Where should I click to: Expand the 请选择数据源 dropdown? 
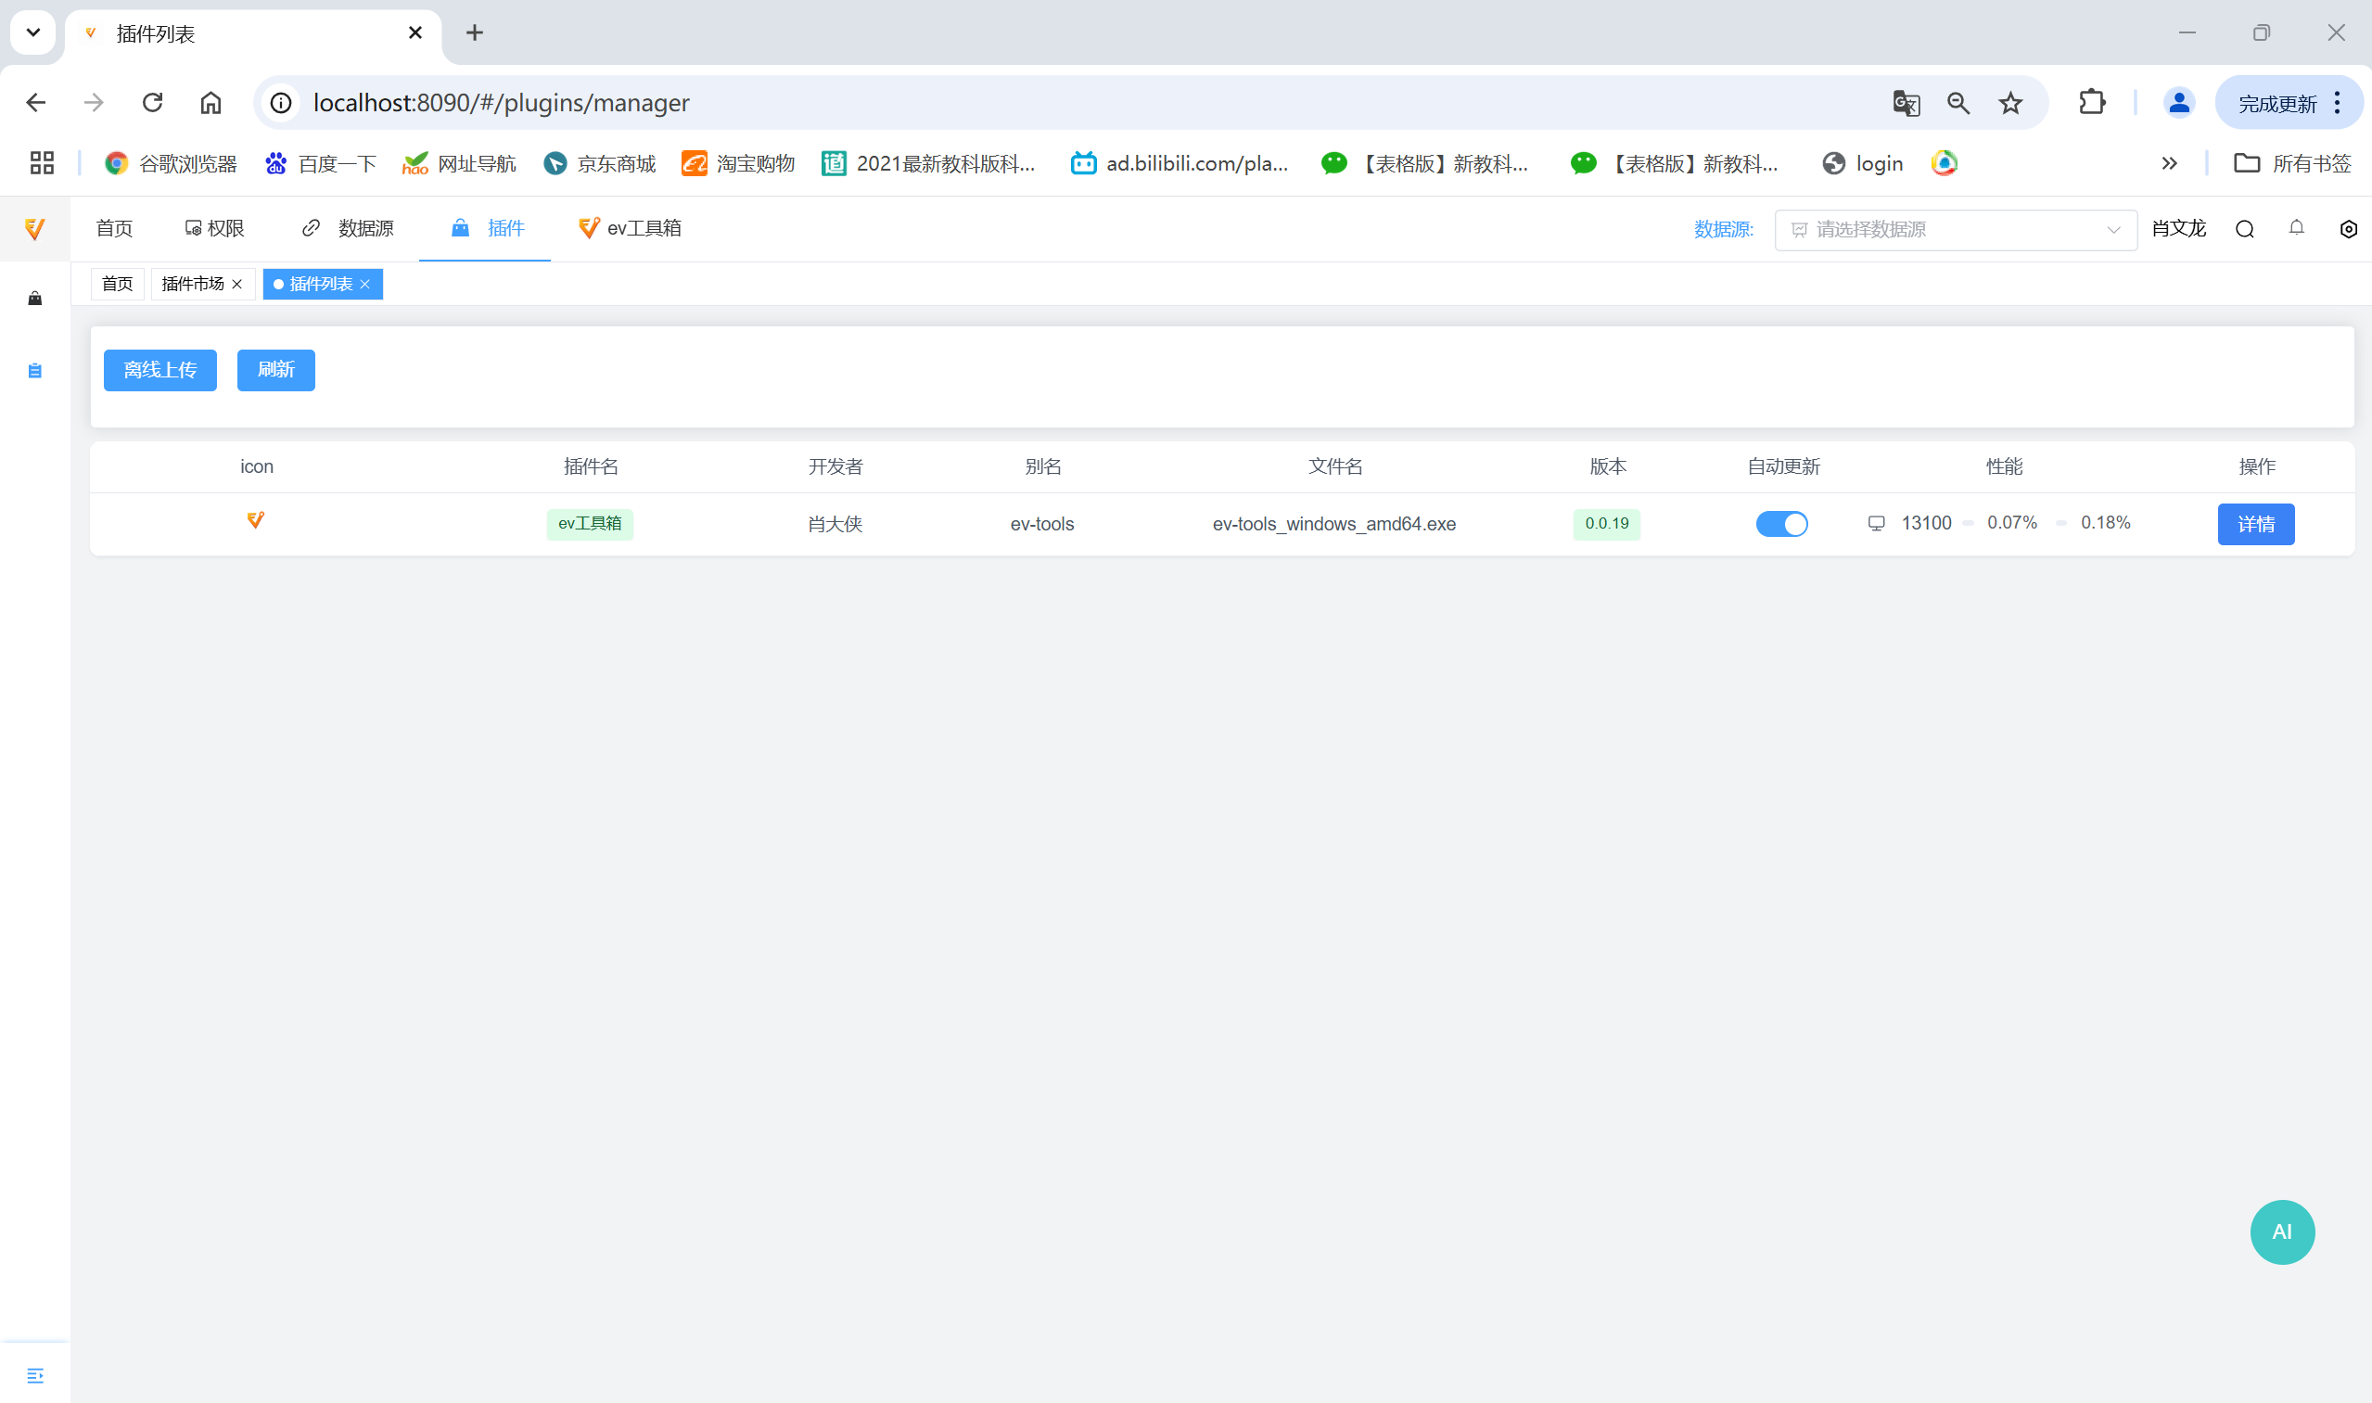click(1955, 230)
